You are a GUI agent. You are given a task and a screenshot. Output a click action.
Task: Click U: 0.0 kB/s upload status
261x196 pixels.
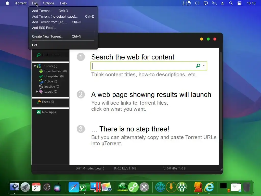[174, 168]
